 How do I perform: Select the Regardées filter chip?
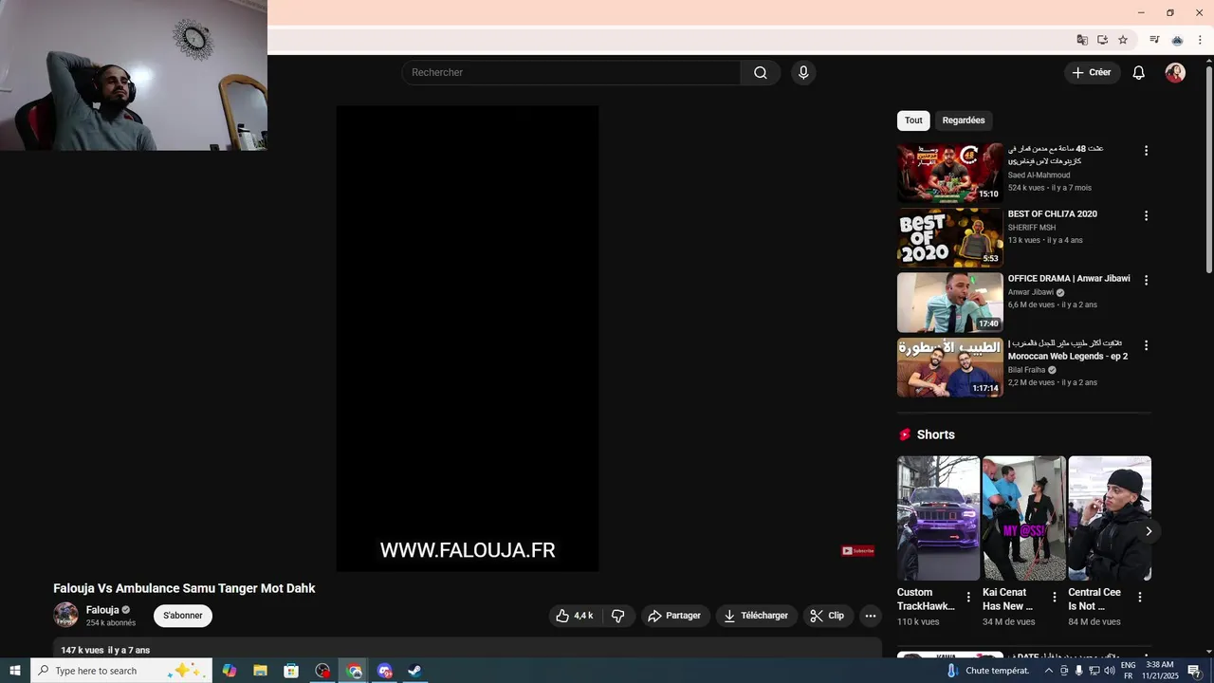[x=964, y=120]
